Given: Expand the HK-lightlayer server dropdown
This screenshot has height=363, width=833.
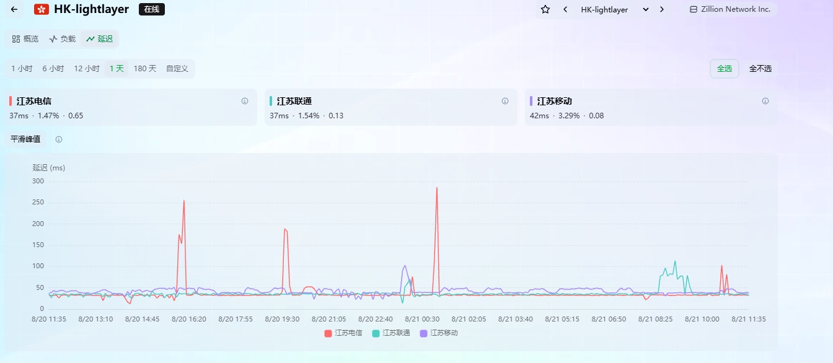Looking at the screenshot, I should [x=614, y=9].
